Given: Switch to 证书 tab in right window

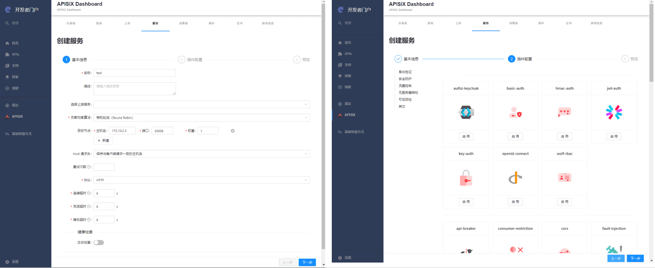Looking at the screenshot, I should point(569,23).
